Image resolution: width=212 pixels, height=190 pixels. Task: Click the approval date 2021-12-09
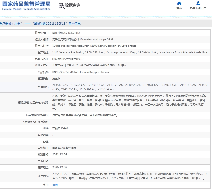60,154
